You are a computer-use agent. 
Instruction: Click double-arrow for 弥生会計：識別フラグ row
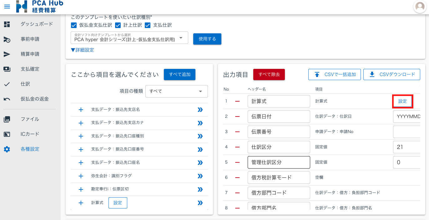pyautogui.click(x=200, y=176)
